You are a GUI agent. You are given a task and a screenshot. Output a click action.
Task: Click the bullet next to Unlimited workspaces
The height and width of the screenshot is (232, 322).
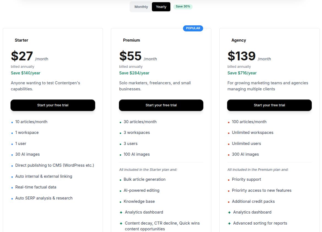[x=228, y=133]
